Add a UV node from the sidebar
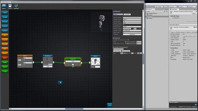Viewport: 198px width, 111px height. pos(5,35)
